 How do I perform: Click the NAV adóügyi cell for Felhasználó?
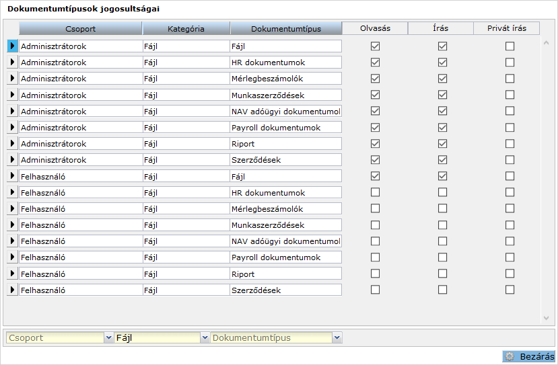tap(285, 241)
